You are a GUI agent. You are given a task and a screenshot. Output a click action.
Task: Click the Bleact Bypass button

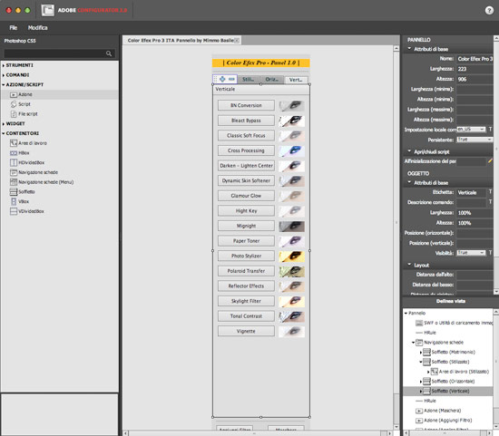pyautogui.click(x=246, y=121)
